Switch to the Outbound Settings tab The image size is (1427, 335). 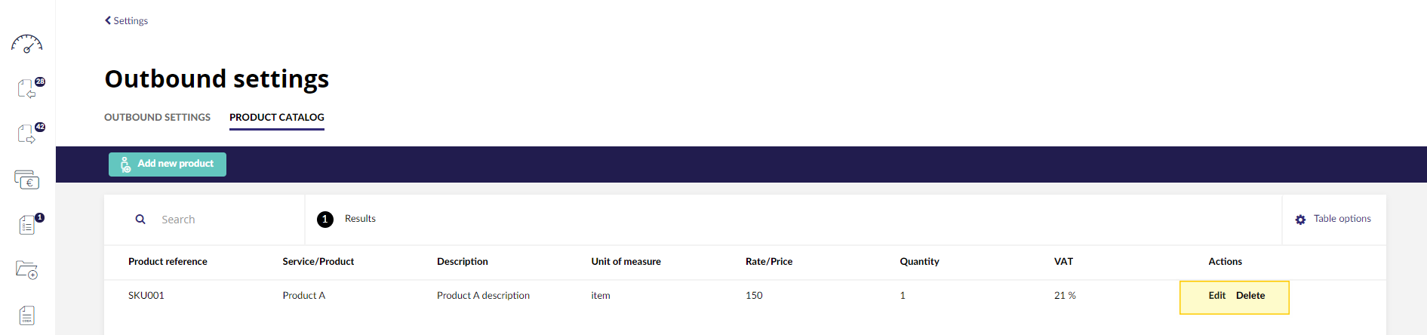coord(158,117)
